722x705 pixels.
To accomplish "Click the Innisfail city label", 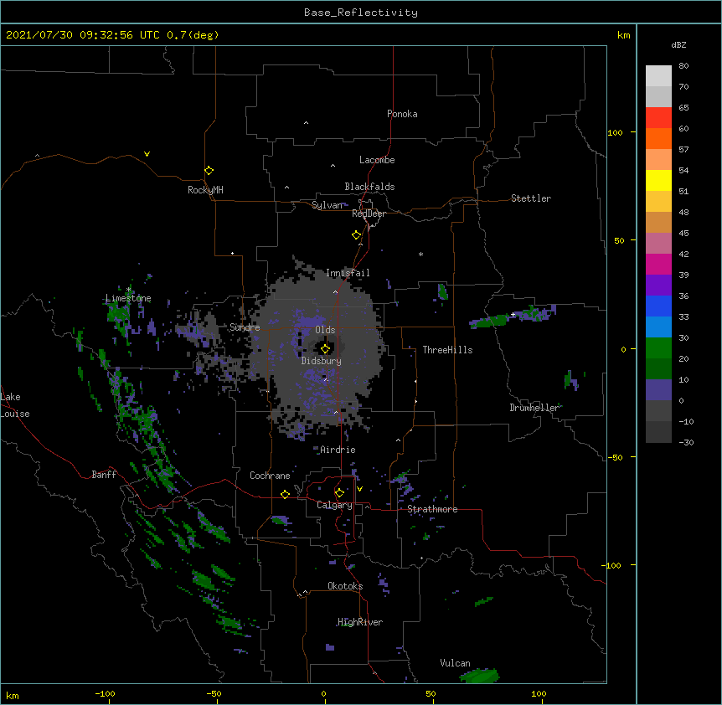I will coord(348,273).
